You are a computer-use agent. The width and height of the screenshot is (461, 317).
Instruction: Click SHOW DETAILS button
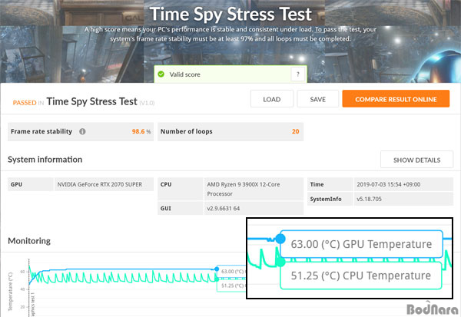pyautogui.click(x=416, y=160)
